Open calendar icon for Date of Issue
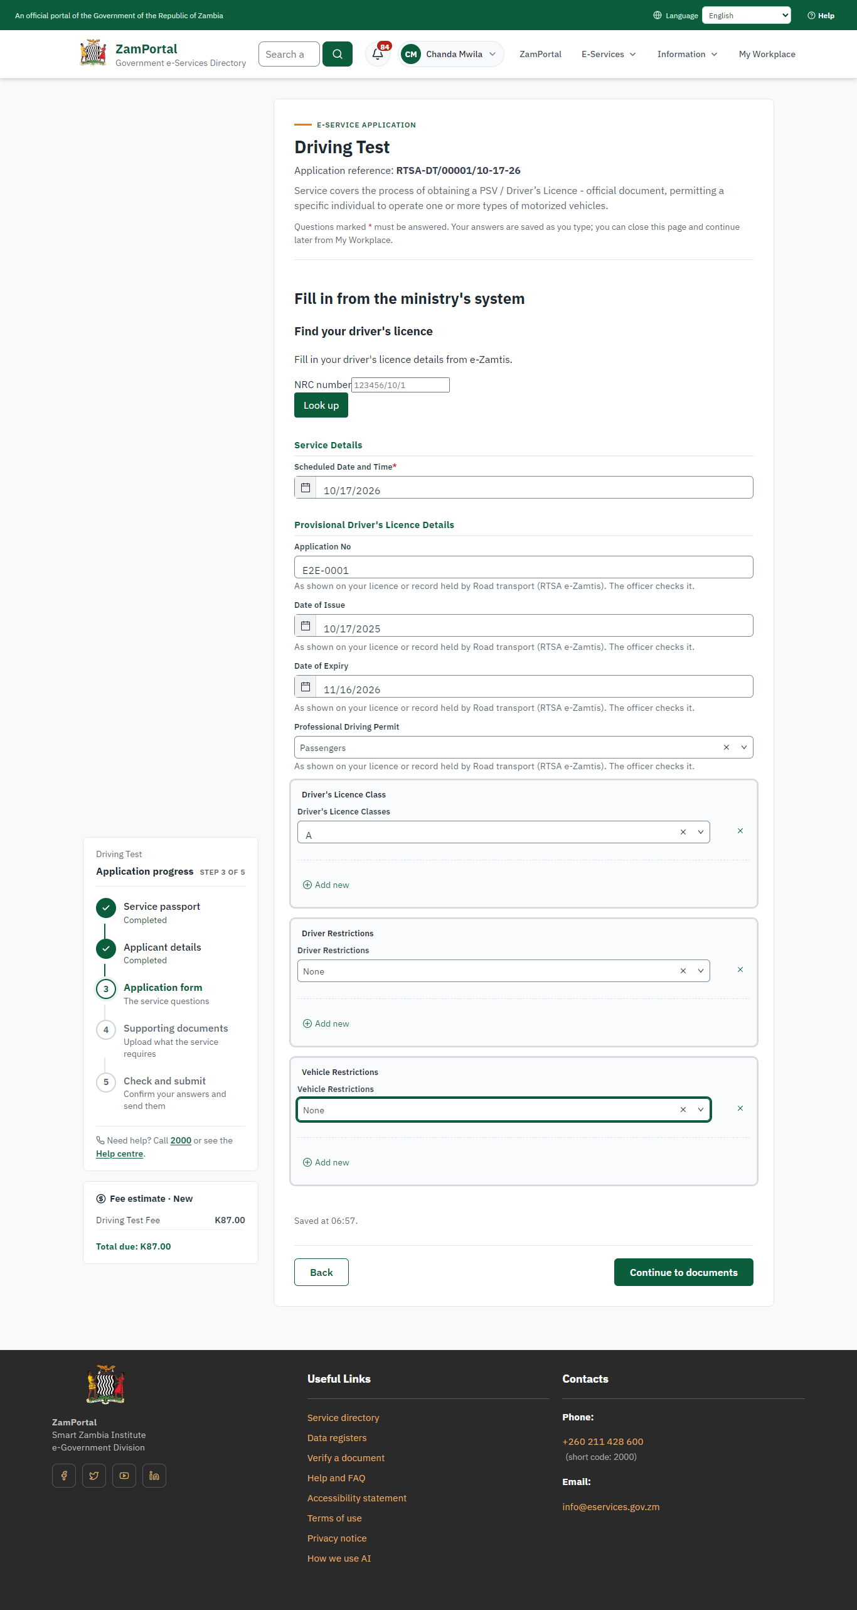The width and height of the screenshot is (857, 1610). (306, 625)
